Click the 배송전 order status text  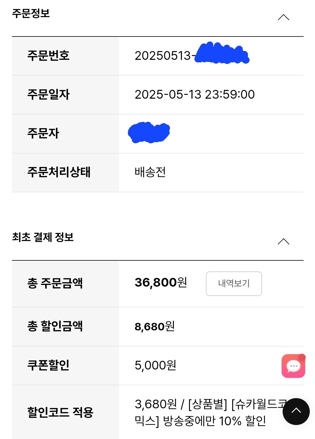[x=150, y=172]
